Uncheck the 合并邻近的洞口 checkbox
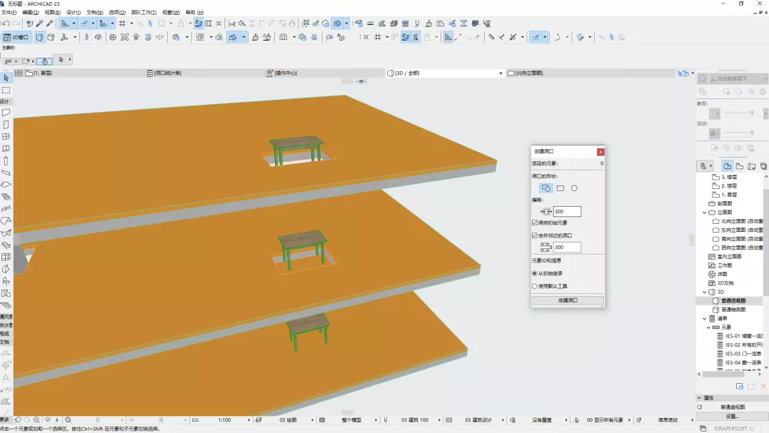This screenshot has width=769, height=433. pyautogui.click(x=536, y=235)
